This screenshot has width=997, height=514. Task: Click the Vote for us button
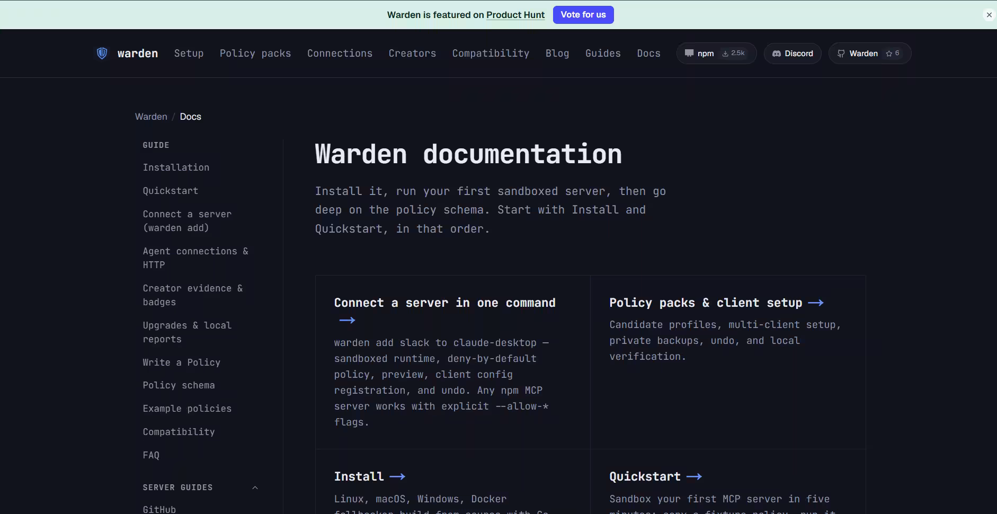(583, 15)
